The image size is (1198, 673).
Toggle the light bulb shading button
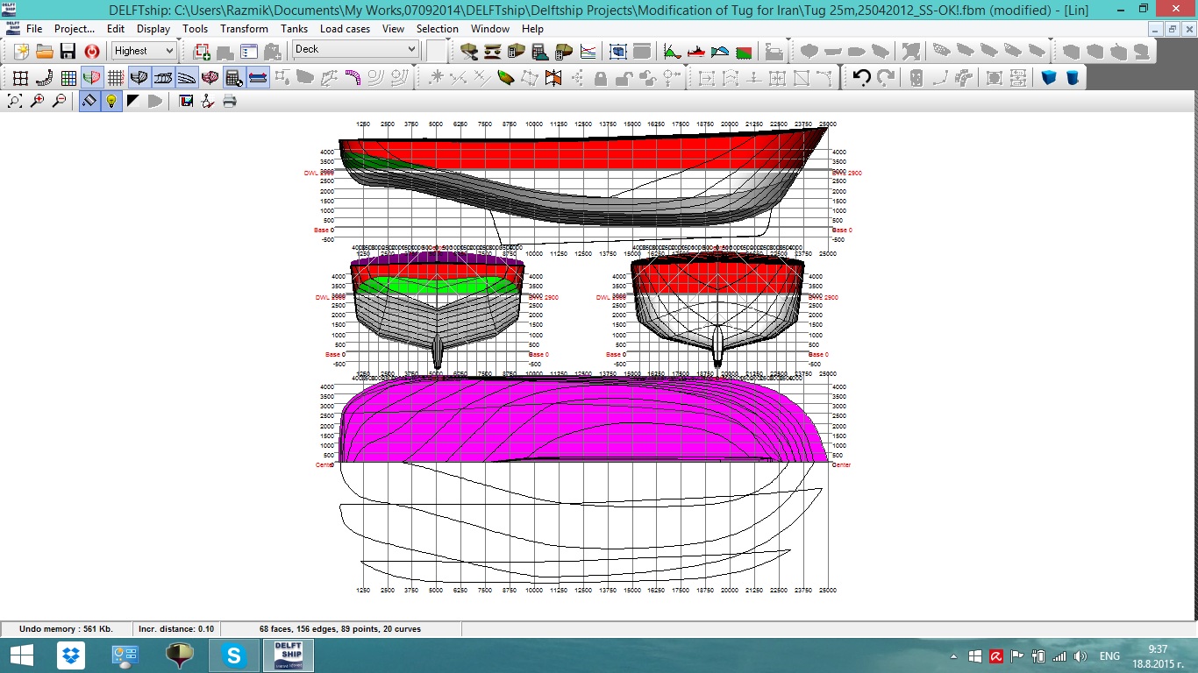111,101
